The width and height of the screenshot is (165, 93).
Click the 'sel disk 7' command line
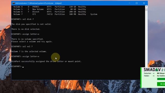28,19
